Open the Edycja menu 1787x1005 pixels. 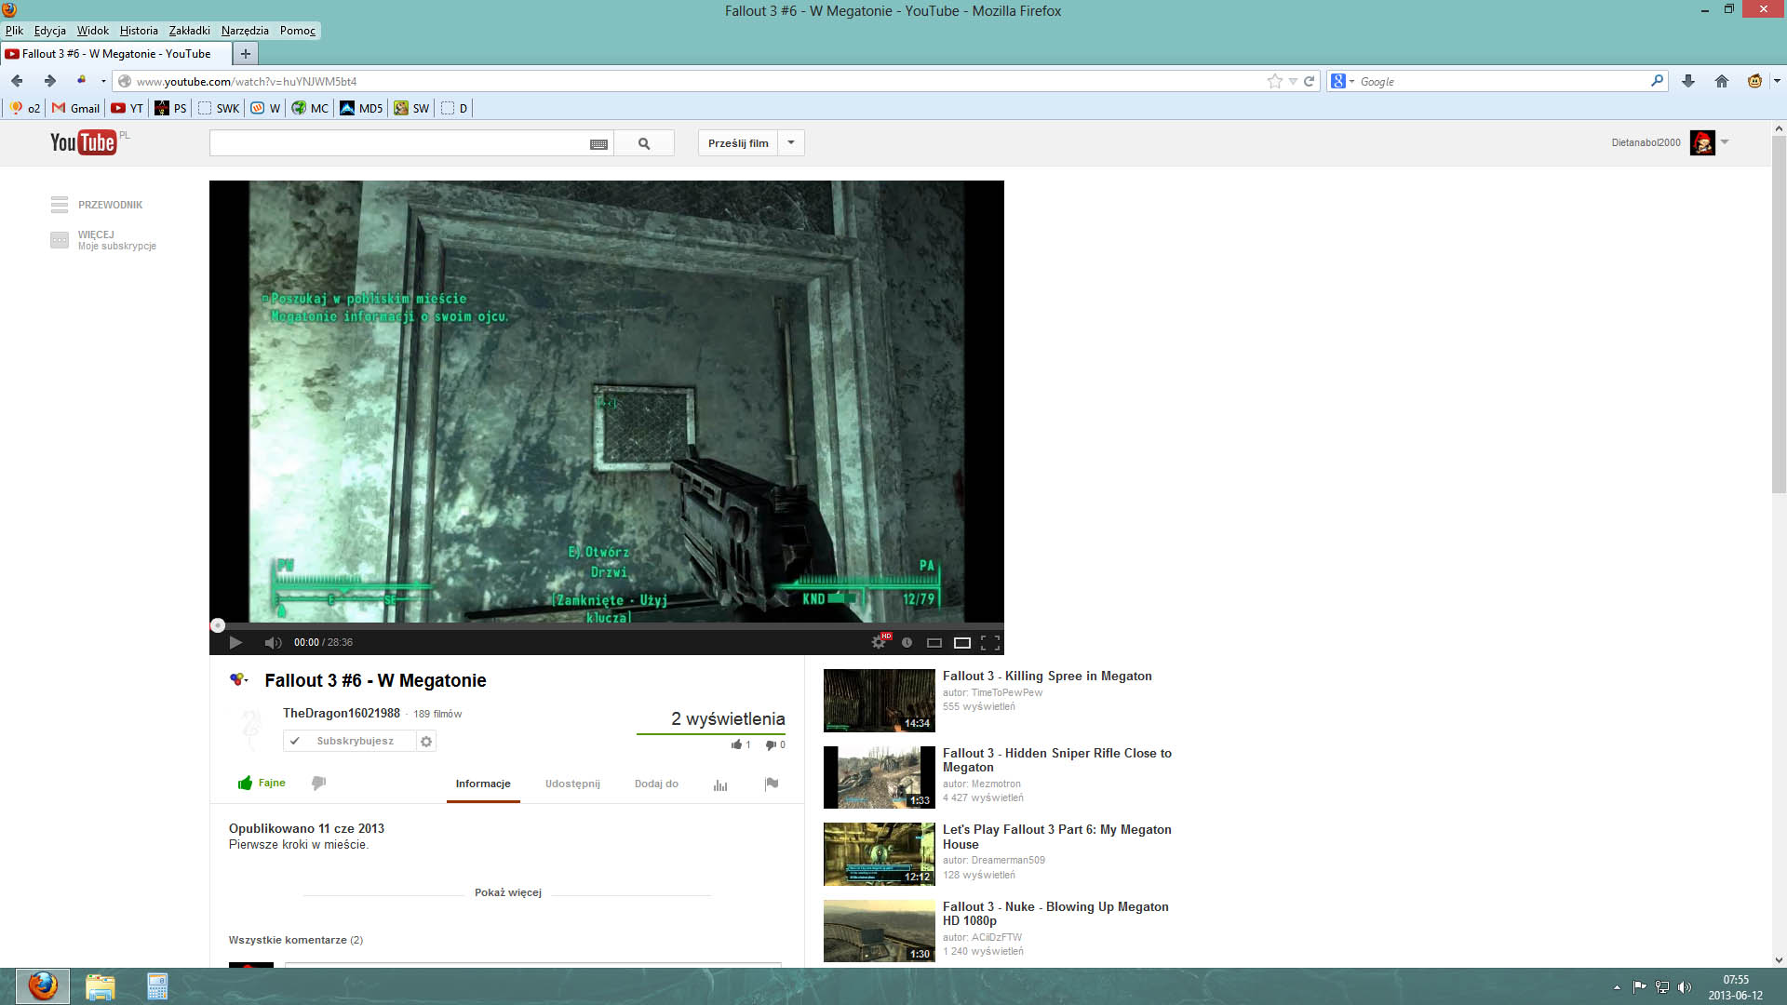50,31
